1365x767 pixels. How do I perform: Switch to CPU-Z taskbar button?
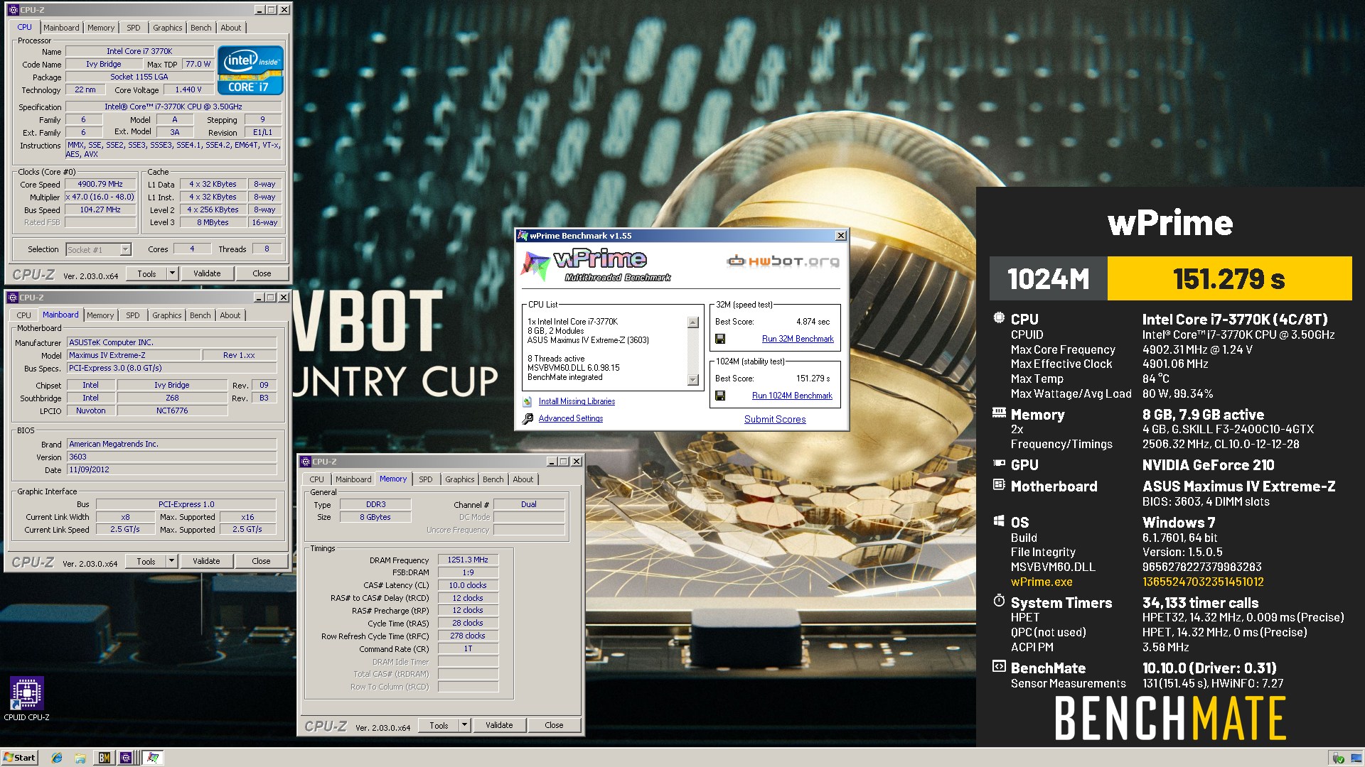pos(127,758)
